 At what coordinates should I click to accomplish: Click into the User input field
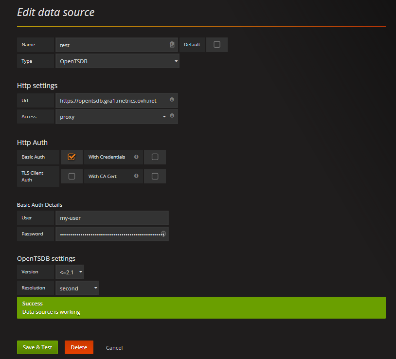(x=112, y=218)
